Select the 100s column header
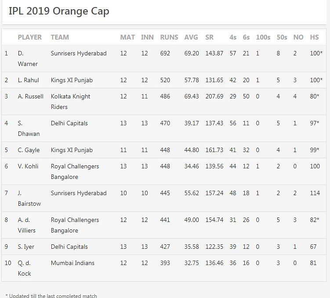Viewport: 330px width, 298px height. point(263,37)
